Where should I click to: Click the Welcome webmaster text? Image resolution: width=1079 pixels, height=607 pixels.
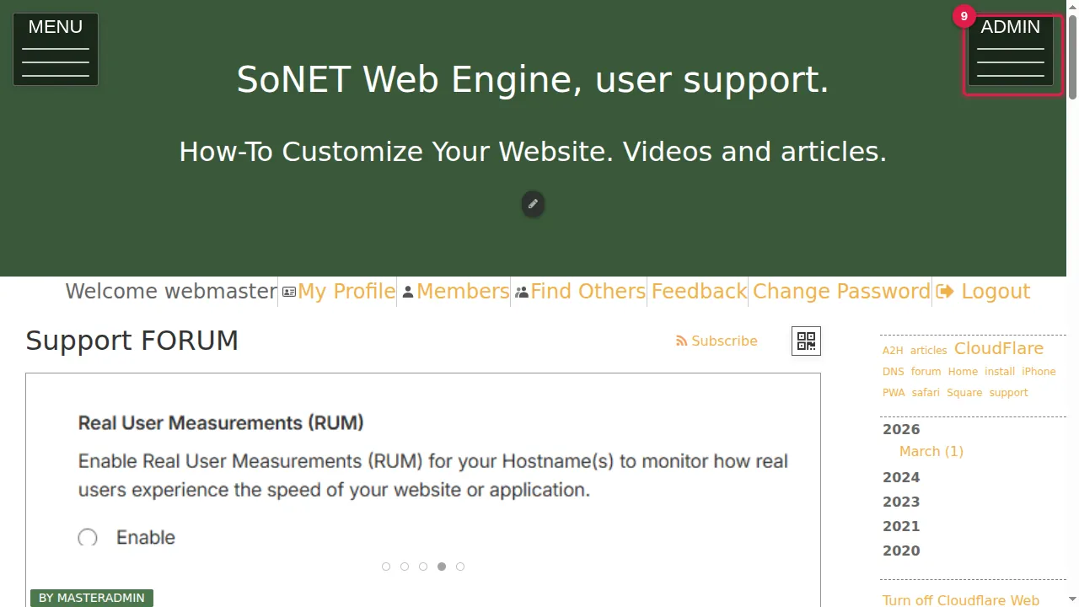[171, 292]
